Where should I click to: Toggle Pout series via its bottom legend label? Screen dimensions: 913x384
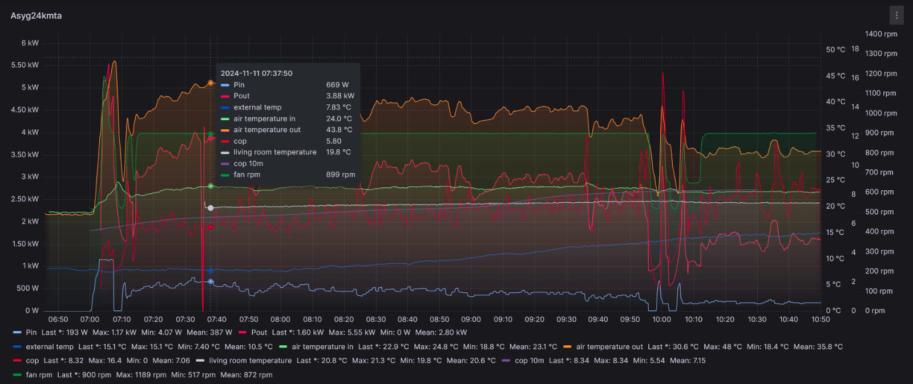259,333
